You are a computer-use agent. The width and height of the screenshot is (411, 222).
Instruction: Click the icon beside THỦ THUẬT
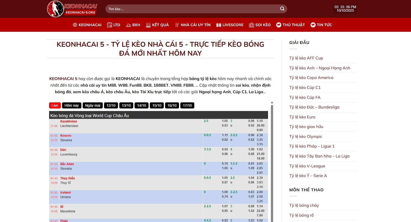[279, 25]
